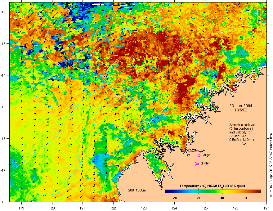Click the '0.5m/s (1kt 24h)' scale label
This screenshot has height=211, width=273.
pos(242,140)
